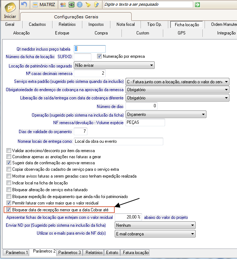
Task: Click the Qt medidor incluso preço tabela field
Action: tap(90, 49)
